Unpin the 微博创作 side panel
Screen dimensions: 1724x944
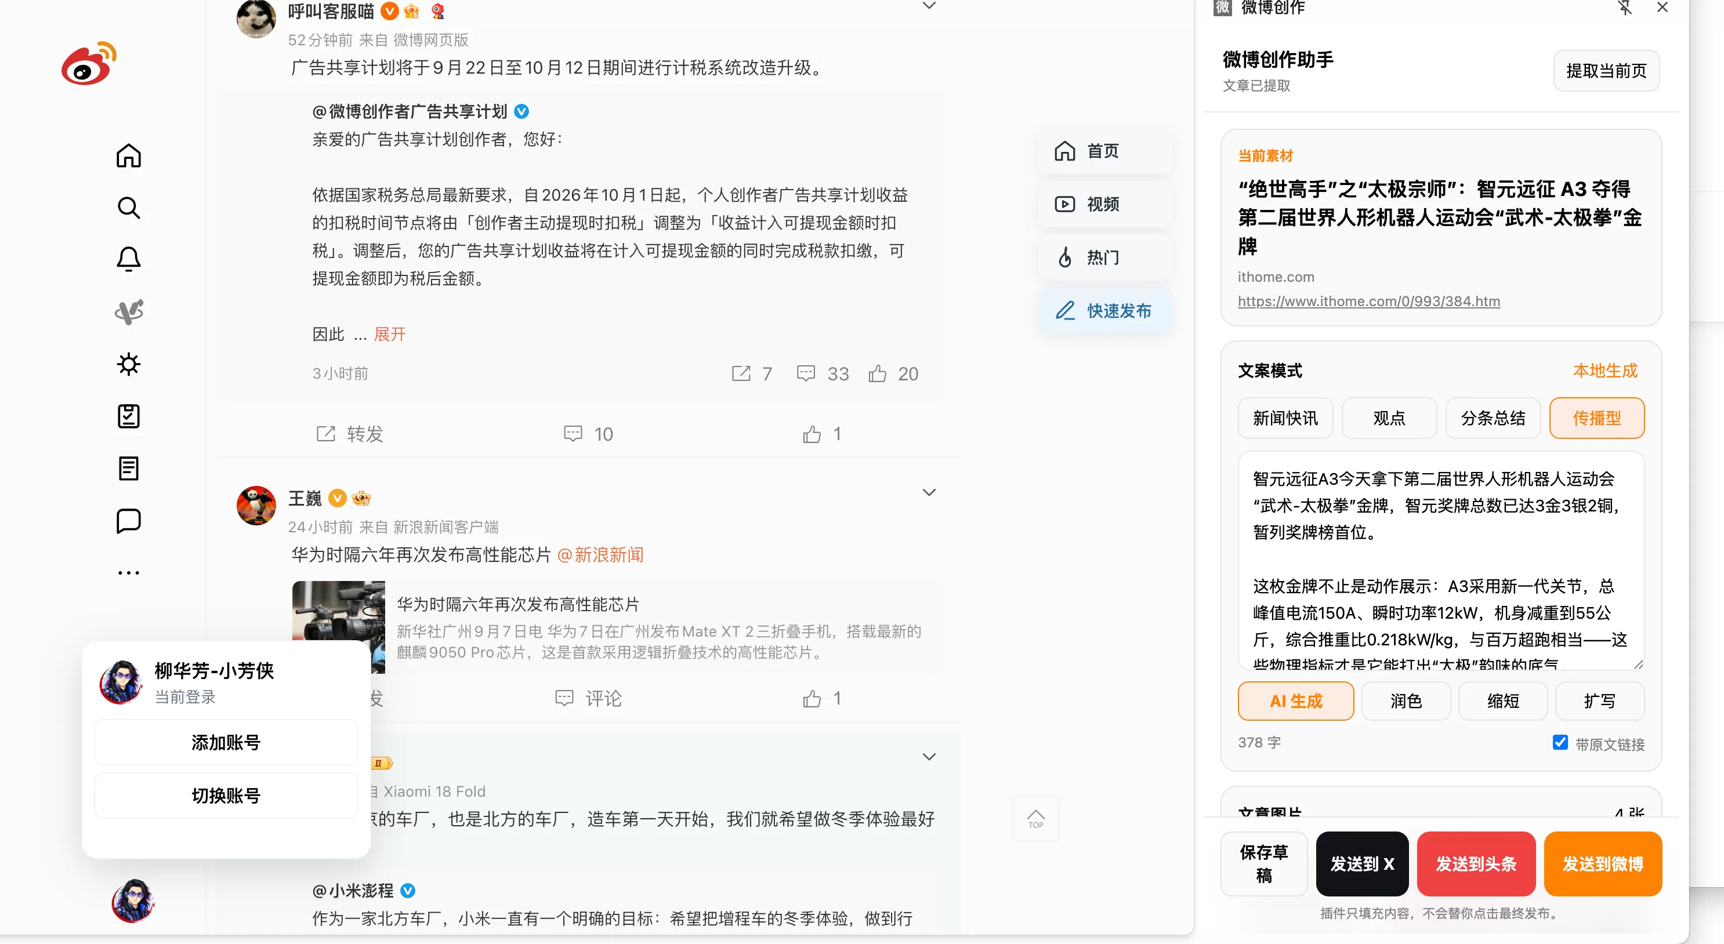(1625, 8)
